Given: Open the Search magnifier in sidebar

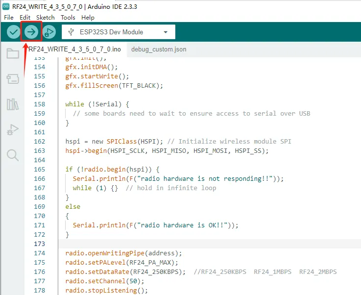Looking at the screenshot, I should tap(13, 155).
